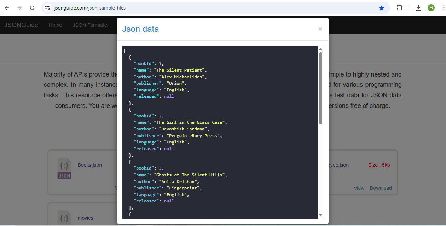446x226 pixels.
Task: Click the "Fingerprint" publisher value
Action: click(184, 188)
